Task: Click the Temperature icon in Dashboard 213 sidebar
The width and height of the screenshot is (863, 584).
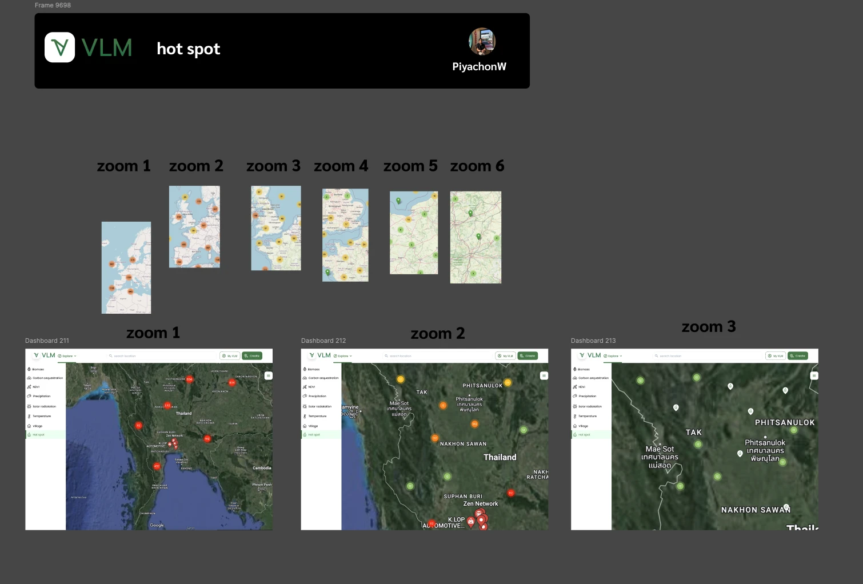Action: coord(575,416)
